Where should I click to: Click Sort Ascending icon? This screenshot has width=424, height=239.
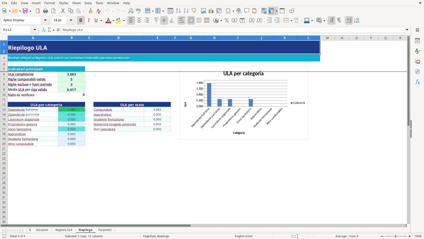pos(178,11)
